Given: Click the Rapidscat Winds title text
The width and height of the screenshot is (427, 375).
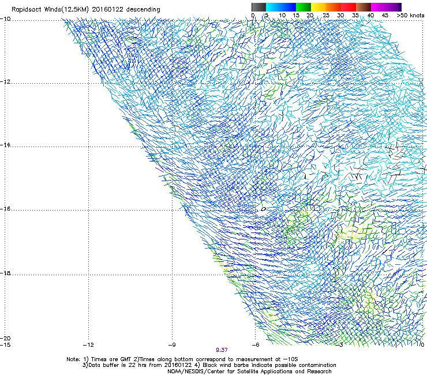Looking at the screenshot, I should (x=85, y=10).
